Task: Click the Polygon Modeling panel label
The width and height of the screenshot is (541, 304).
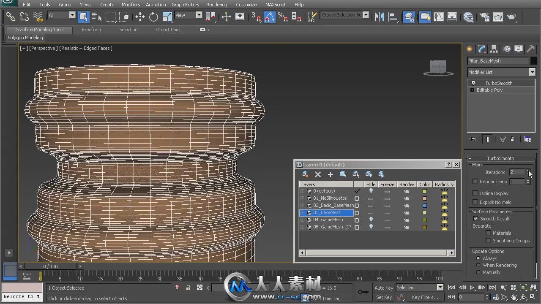Action: pyautogui.click(x=25, y=38)
